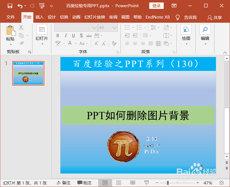Click the increase indent icon
The height and width of the screenshot is (187, 230).
click(x=135, y=35)
